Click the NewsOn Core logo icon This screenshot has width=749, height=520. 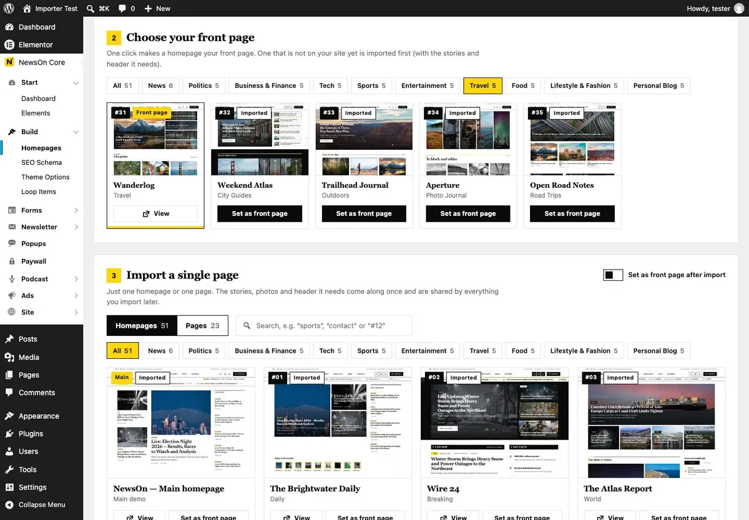[x=9, y=62]
